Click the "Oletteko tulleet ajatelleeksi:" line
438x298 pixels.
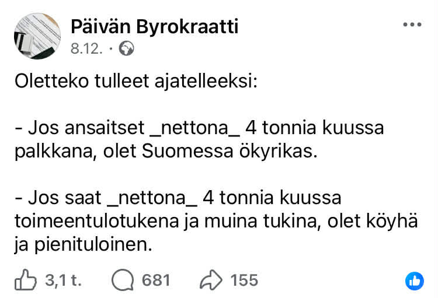point(136,82)
